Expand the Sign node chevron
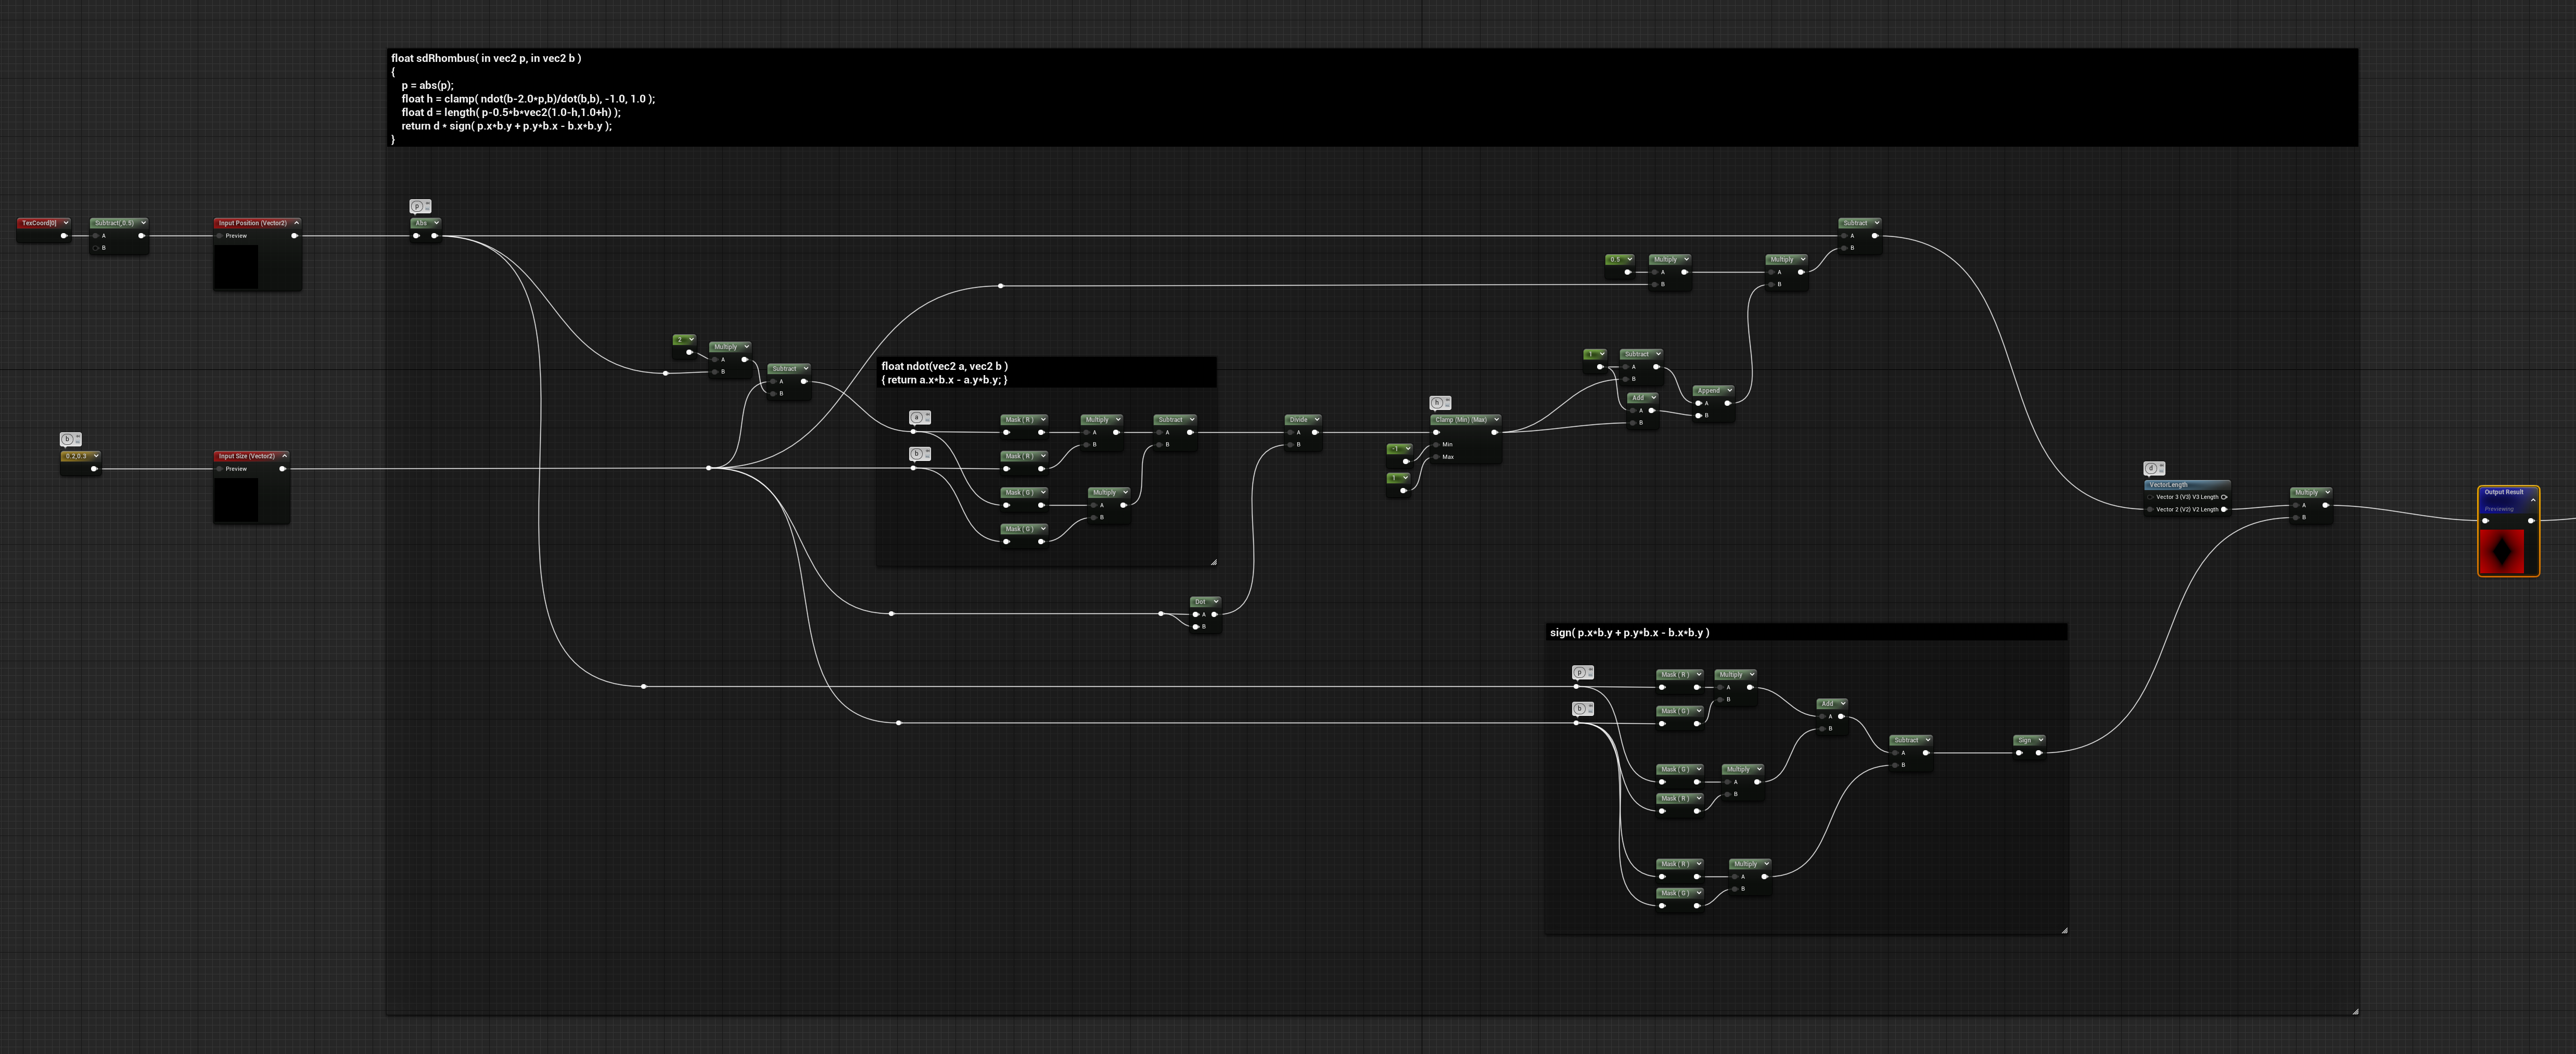This screenshot has height=1054, width=2576. pyautogui.click(x=2040, y=741)
